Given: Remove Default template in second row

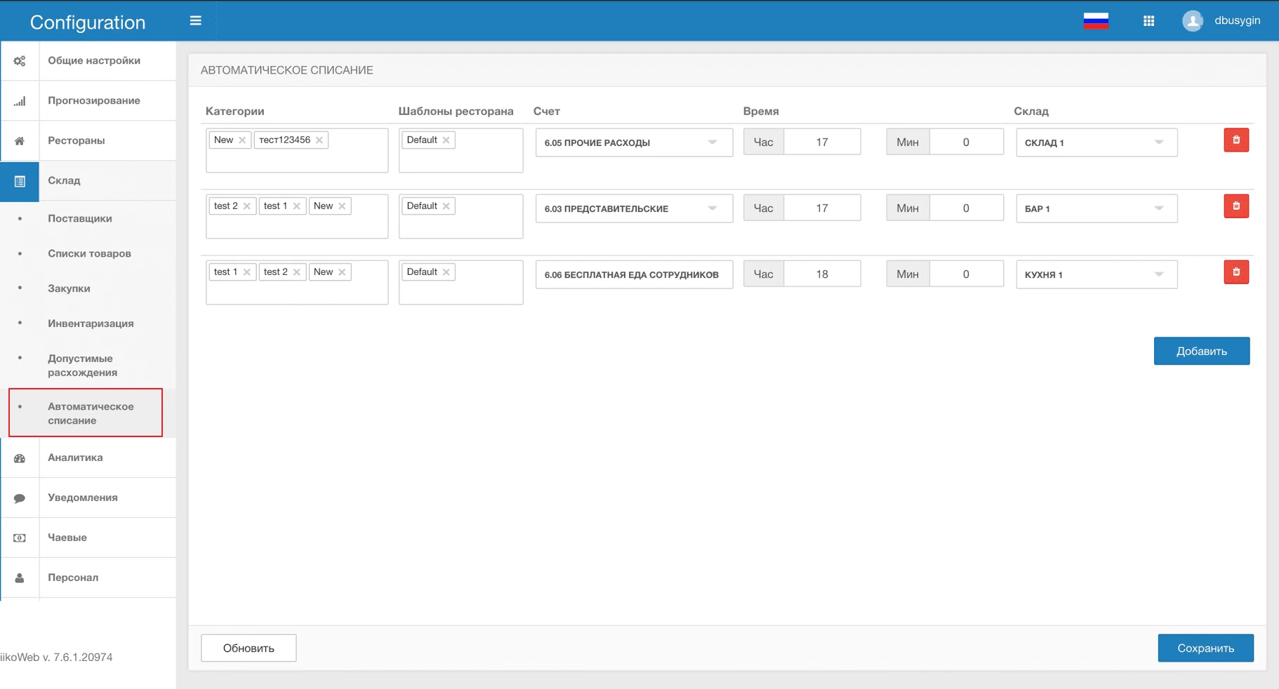Looking at the screenshot, I should pos(446,206).
